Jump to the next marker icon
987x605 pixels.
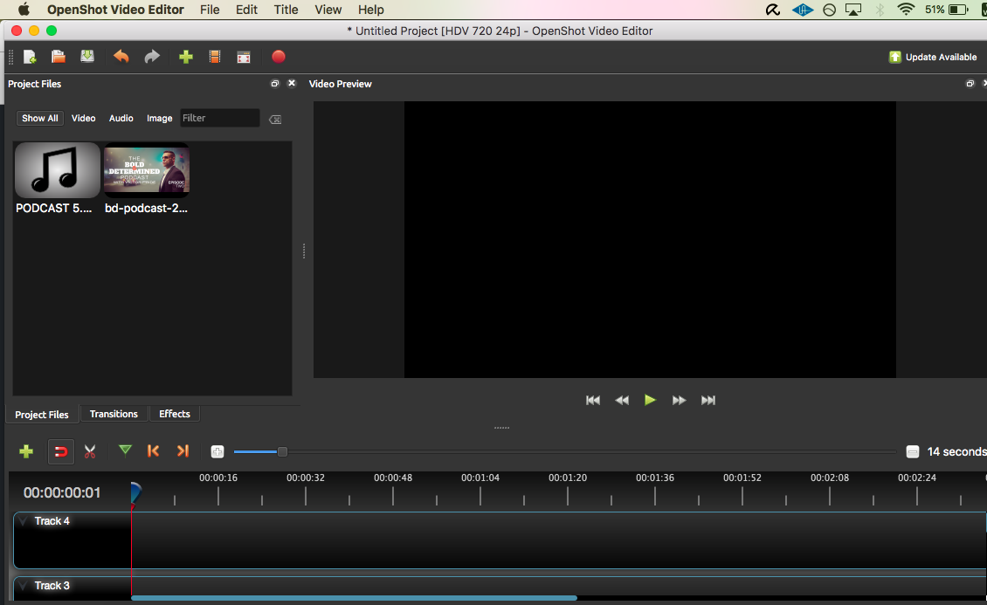point(183,450)
